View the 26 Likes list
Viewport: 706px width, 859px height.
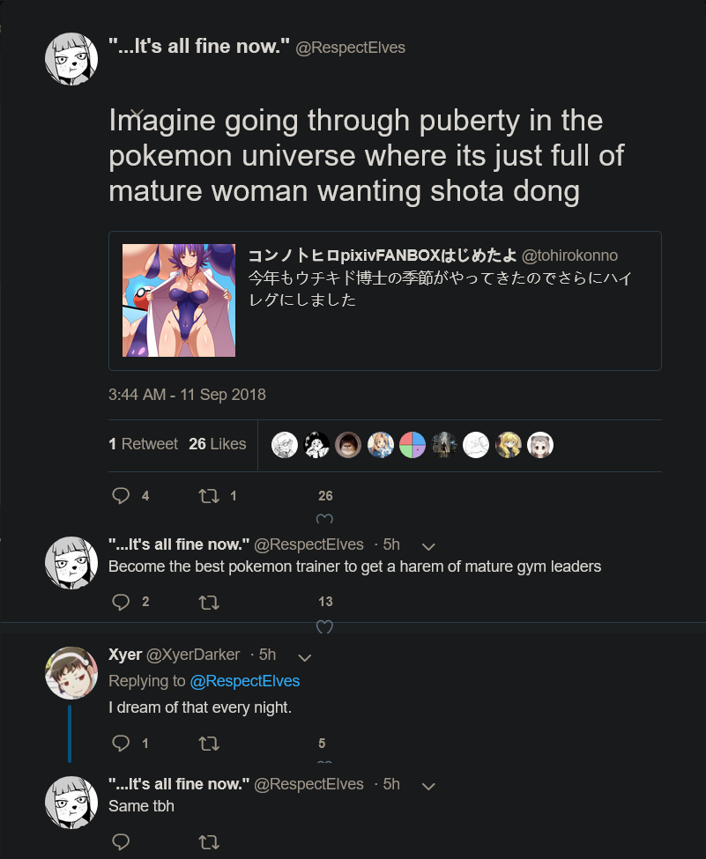217,444
